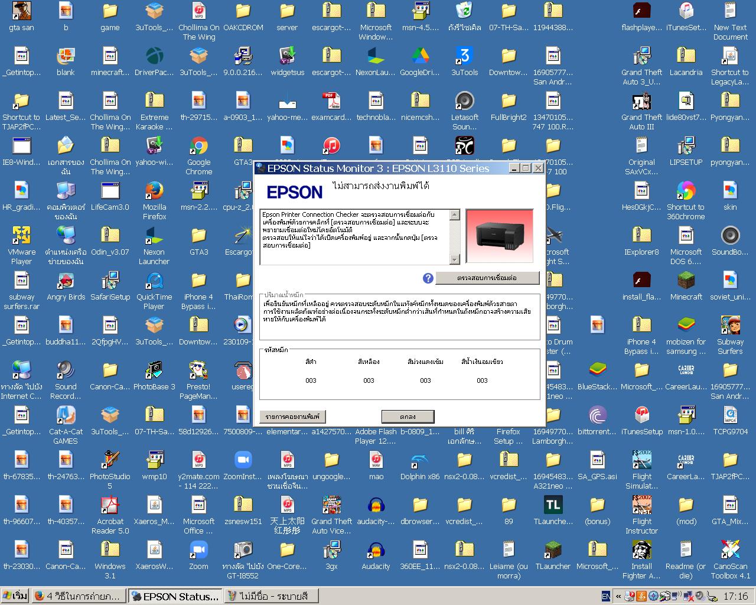Minimize the EPSON Status Monitor window

pos(514,168)
